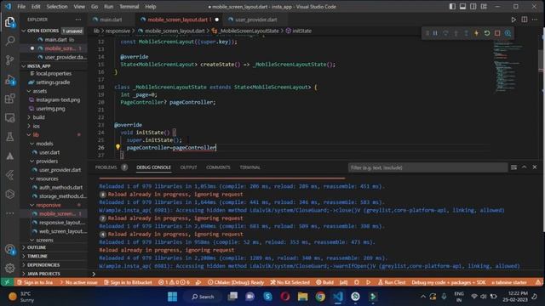This screenshot has height=306, width=545.
Task: Open auth_methods.dart in explorer
Action: [60, 187]
